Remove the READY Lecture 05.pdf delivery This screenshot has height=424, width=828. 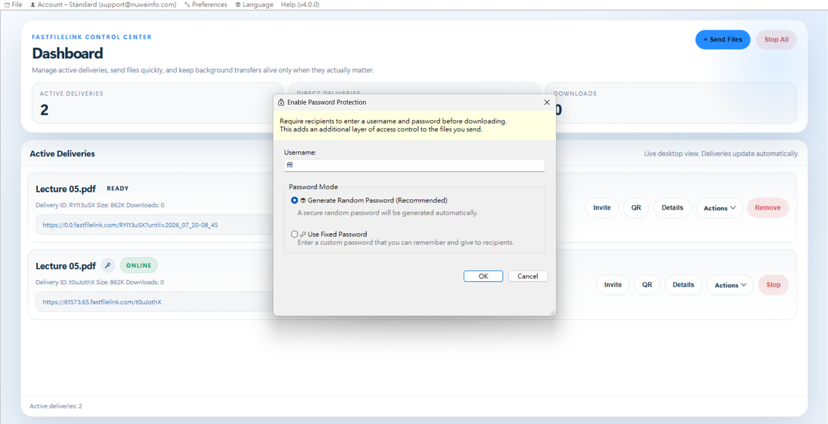coord(768,208)
